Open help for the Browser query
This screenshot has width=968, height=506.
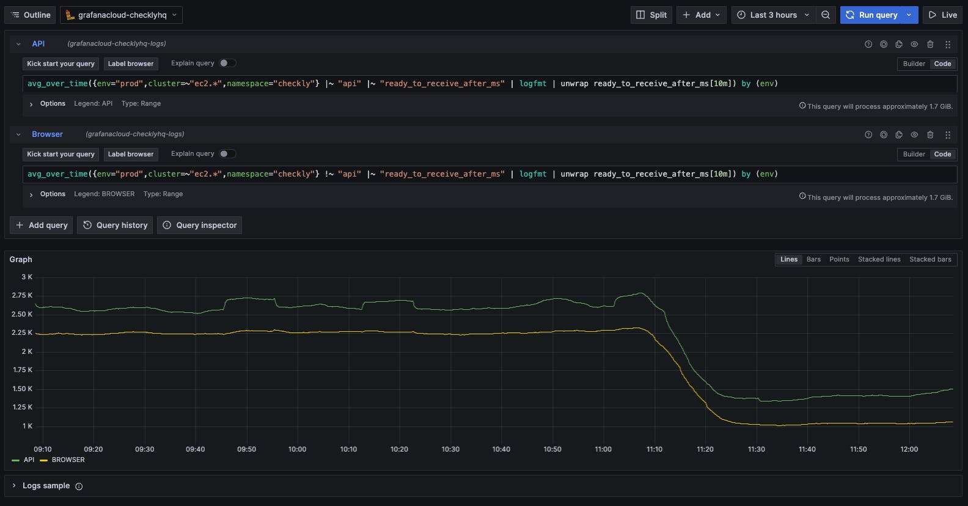pyautogui.click(x=868, y=134)
